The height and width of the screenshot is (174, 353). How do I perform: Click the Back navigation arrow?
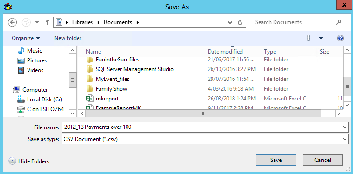13,22
